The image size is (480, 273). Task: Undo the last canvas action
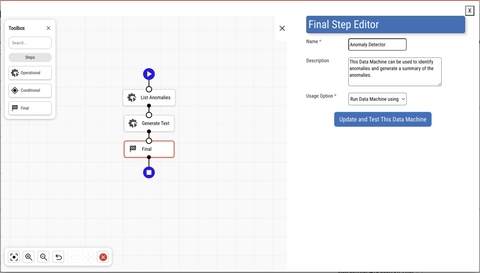(58, 257)
